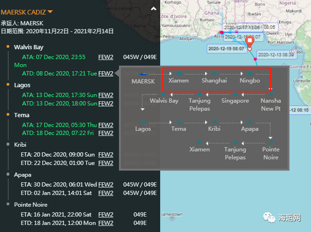This screenshot has width=311, height=232.
Task: Click the orange bullet beside Tema
Action: [x=8, y=114]
